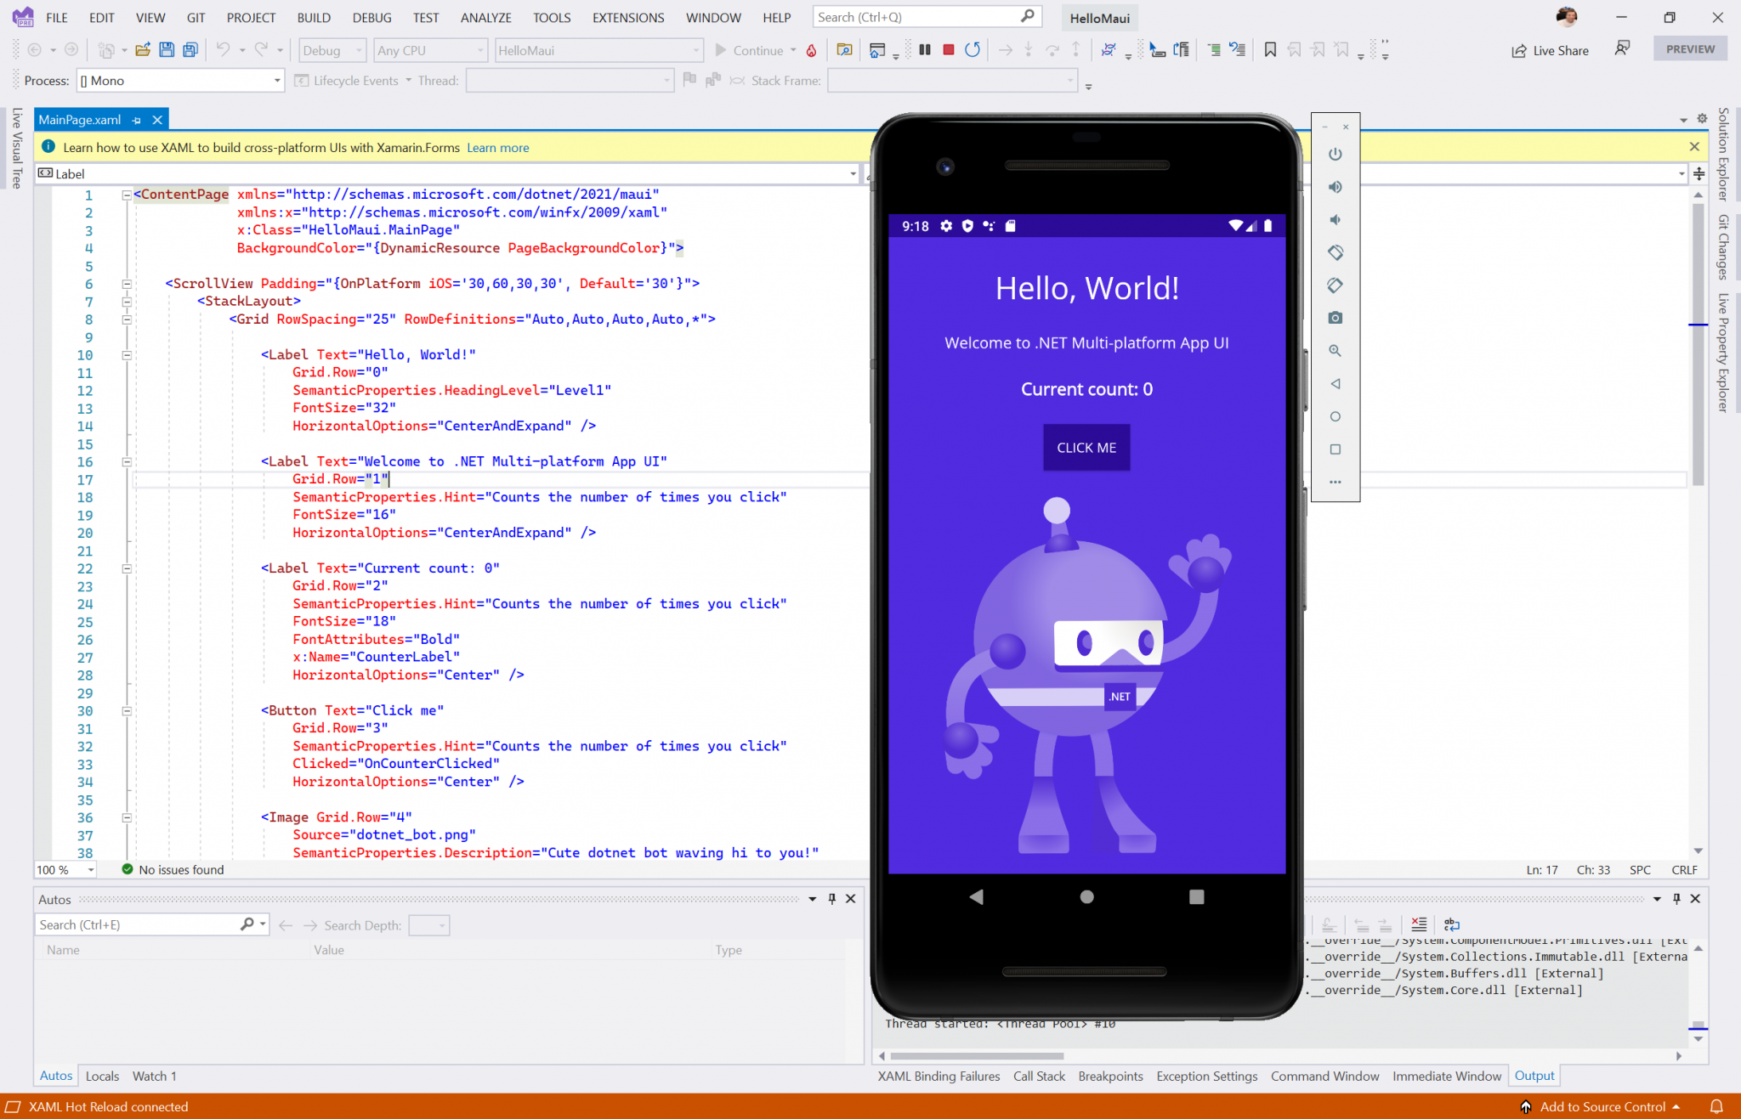Change the editor zoom from 100%

(x=65, y=869)
